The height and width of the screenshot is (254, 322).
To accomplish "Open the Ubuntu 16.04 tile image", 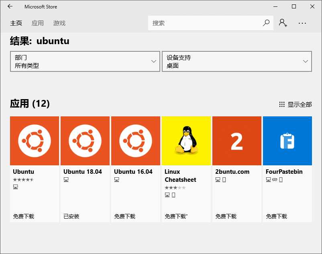I will (136, 141).
